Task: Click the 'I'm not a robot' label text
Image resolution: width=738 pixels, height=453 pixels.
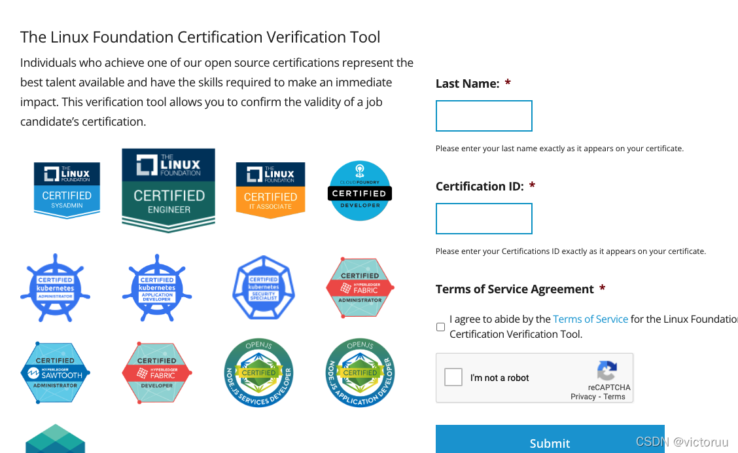Action: 499,378
